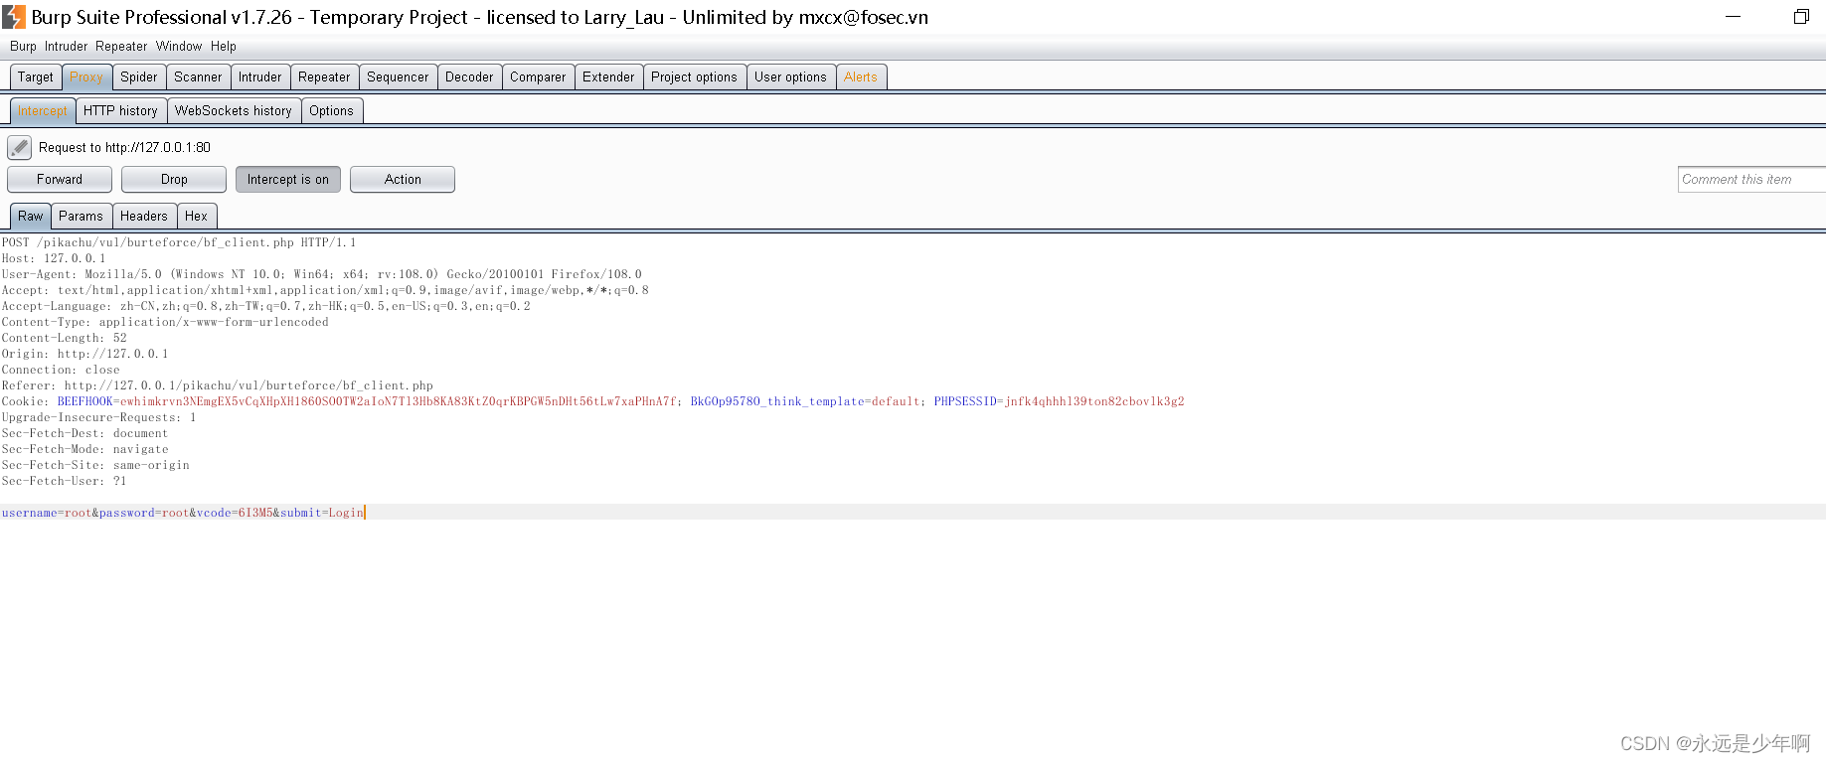Click the PHPSESSID cookie value

tap(1094, 401)
